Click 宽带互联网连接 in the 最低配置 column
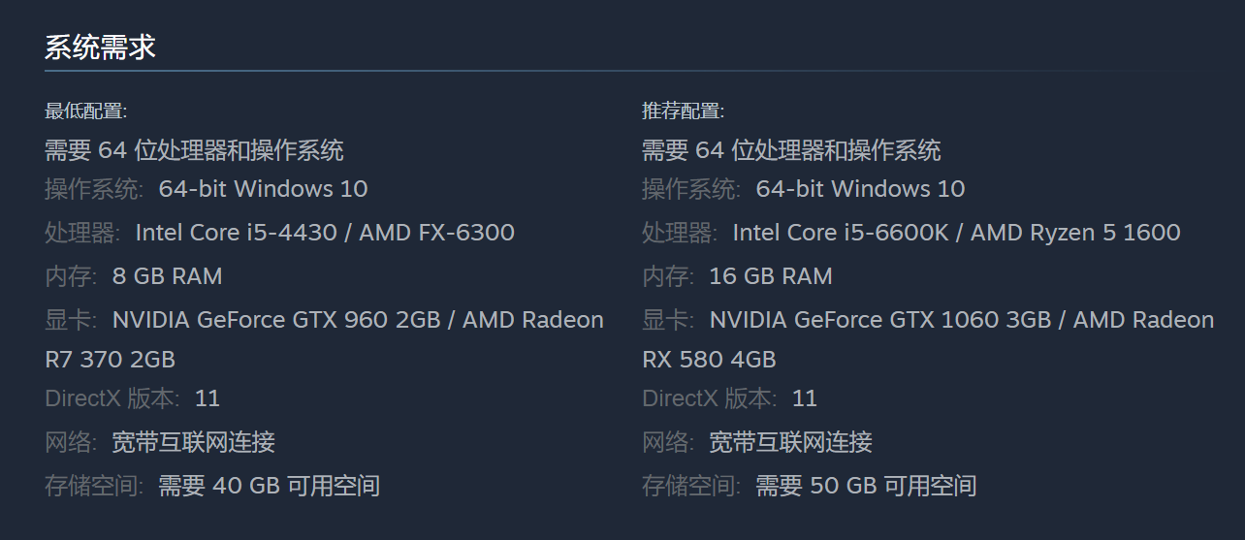The width and height of the screenshot is (1245, 540). click(193, 443)
